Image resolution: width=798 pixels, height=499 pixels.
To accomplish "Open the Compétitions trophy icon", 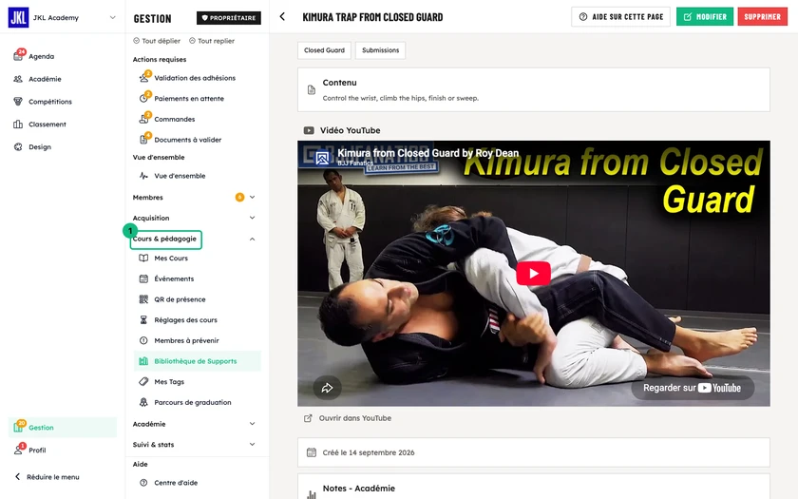I will coord(18,102).
